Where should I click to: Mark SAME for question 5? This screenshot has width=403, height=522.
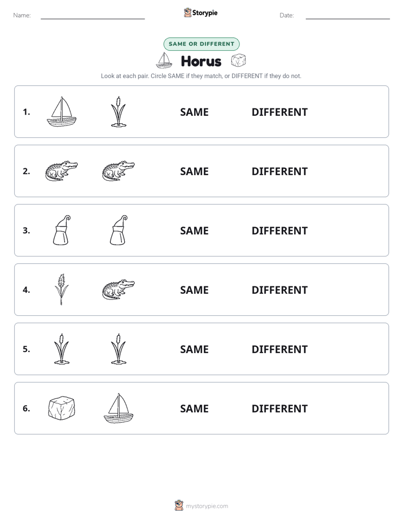pyautogui.click(x=194, y=349)
